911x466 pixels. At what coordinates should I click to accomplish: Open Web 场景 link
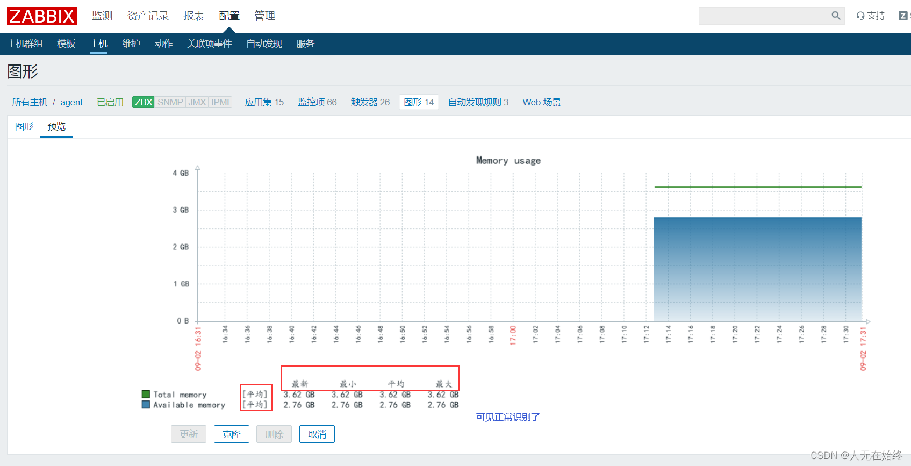pos(542,102)
